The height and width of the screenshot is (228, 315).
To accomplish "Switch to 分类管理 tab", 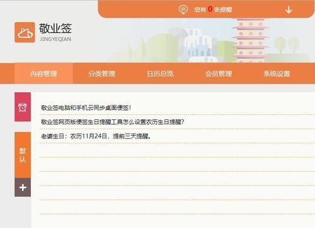I will tap(102, 74).
